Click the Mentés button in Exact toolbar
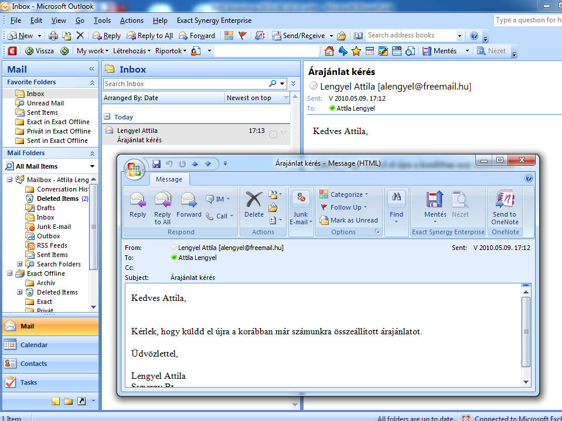 point(440,51)
